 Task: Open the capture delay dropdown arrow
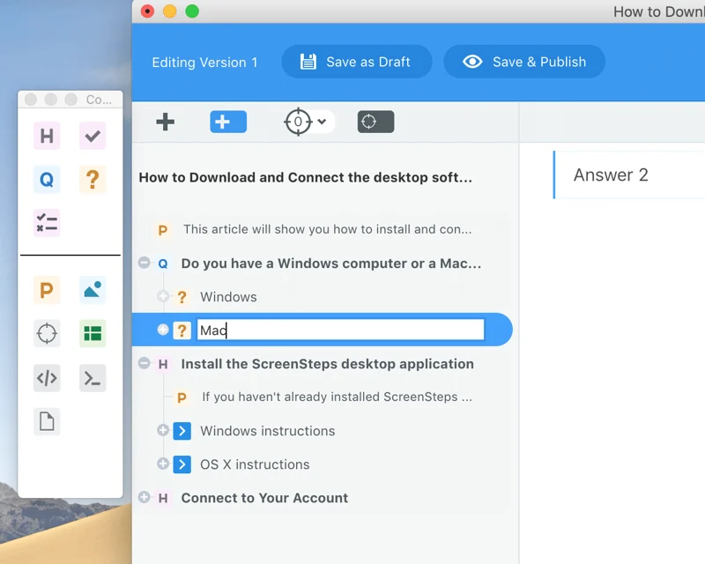pyautogui.click(x=322, y=122)
